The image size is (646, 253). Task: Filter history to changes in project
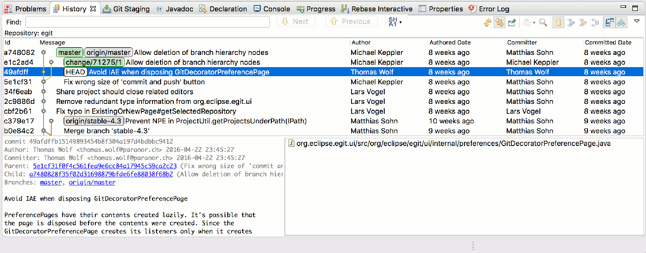coord(571,22)
